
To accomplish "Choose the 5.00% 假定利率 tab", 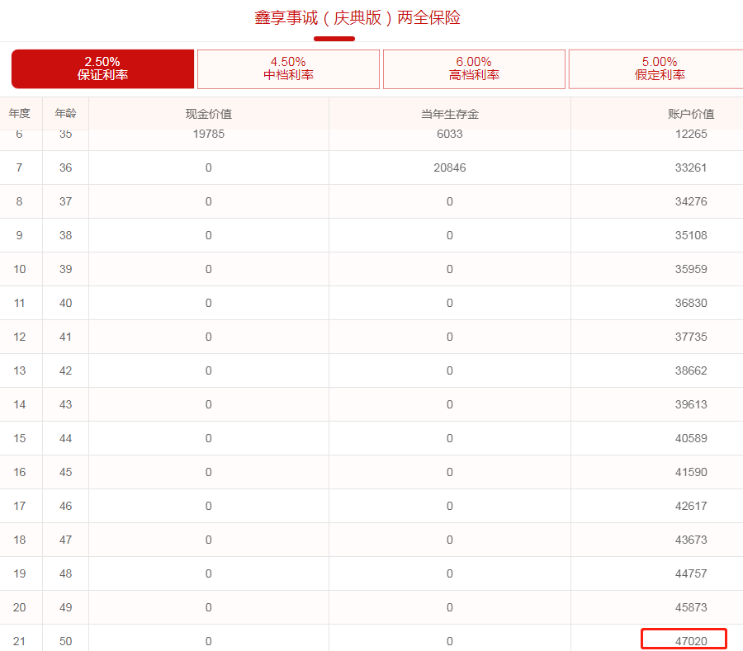I will (x=656, y=68).
